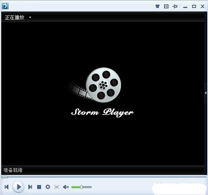Viewport: 208px width, 195px height.
Task: Click the Storm Player film reel logo
Action: [x=95, y=85]
